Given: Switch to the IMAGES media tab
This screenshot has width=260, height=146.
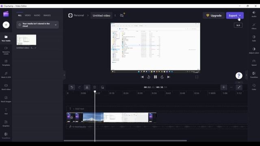Looking at the screenshot, I should pyautogui.click(x=47, y=15).
